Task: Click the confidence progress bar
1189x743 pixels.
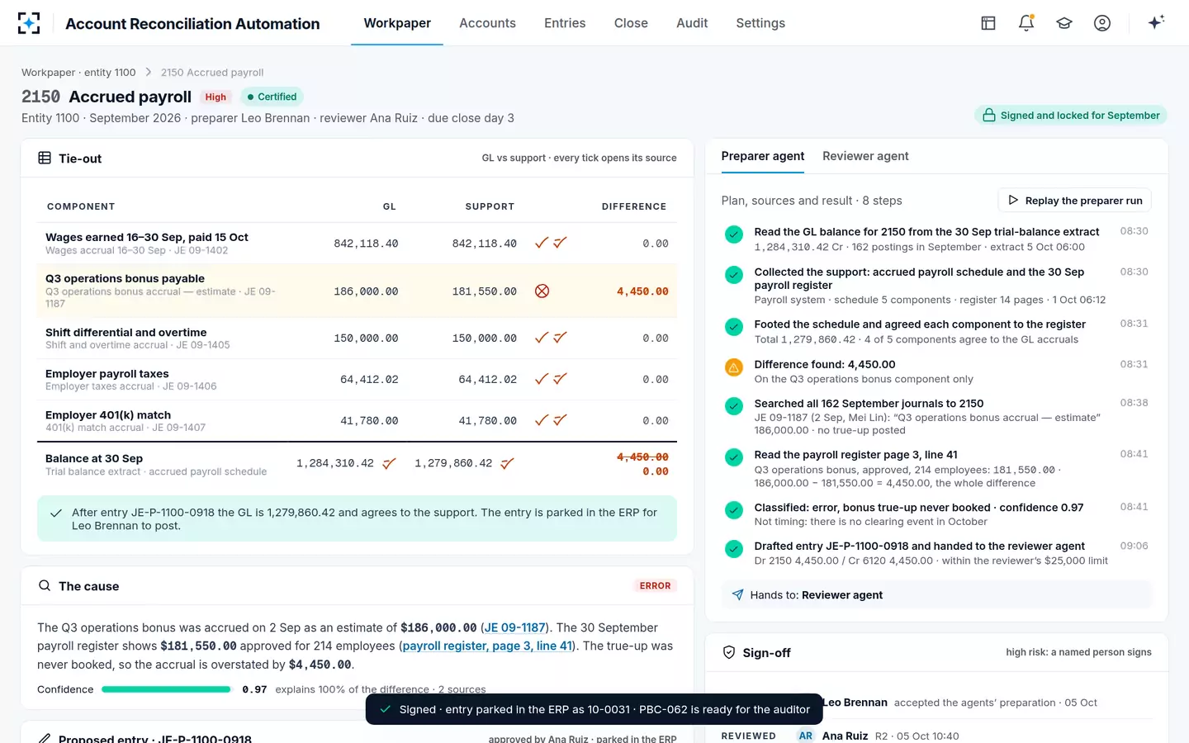Action: coord(166,689)
